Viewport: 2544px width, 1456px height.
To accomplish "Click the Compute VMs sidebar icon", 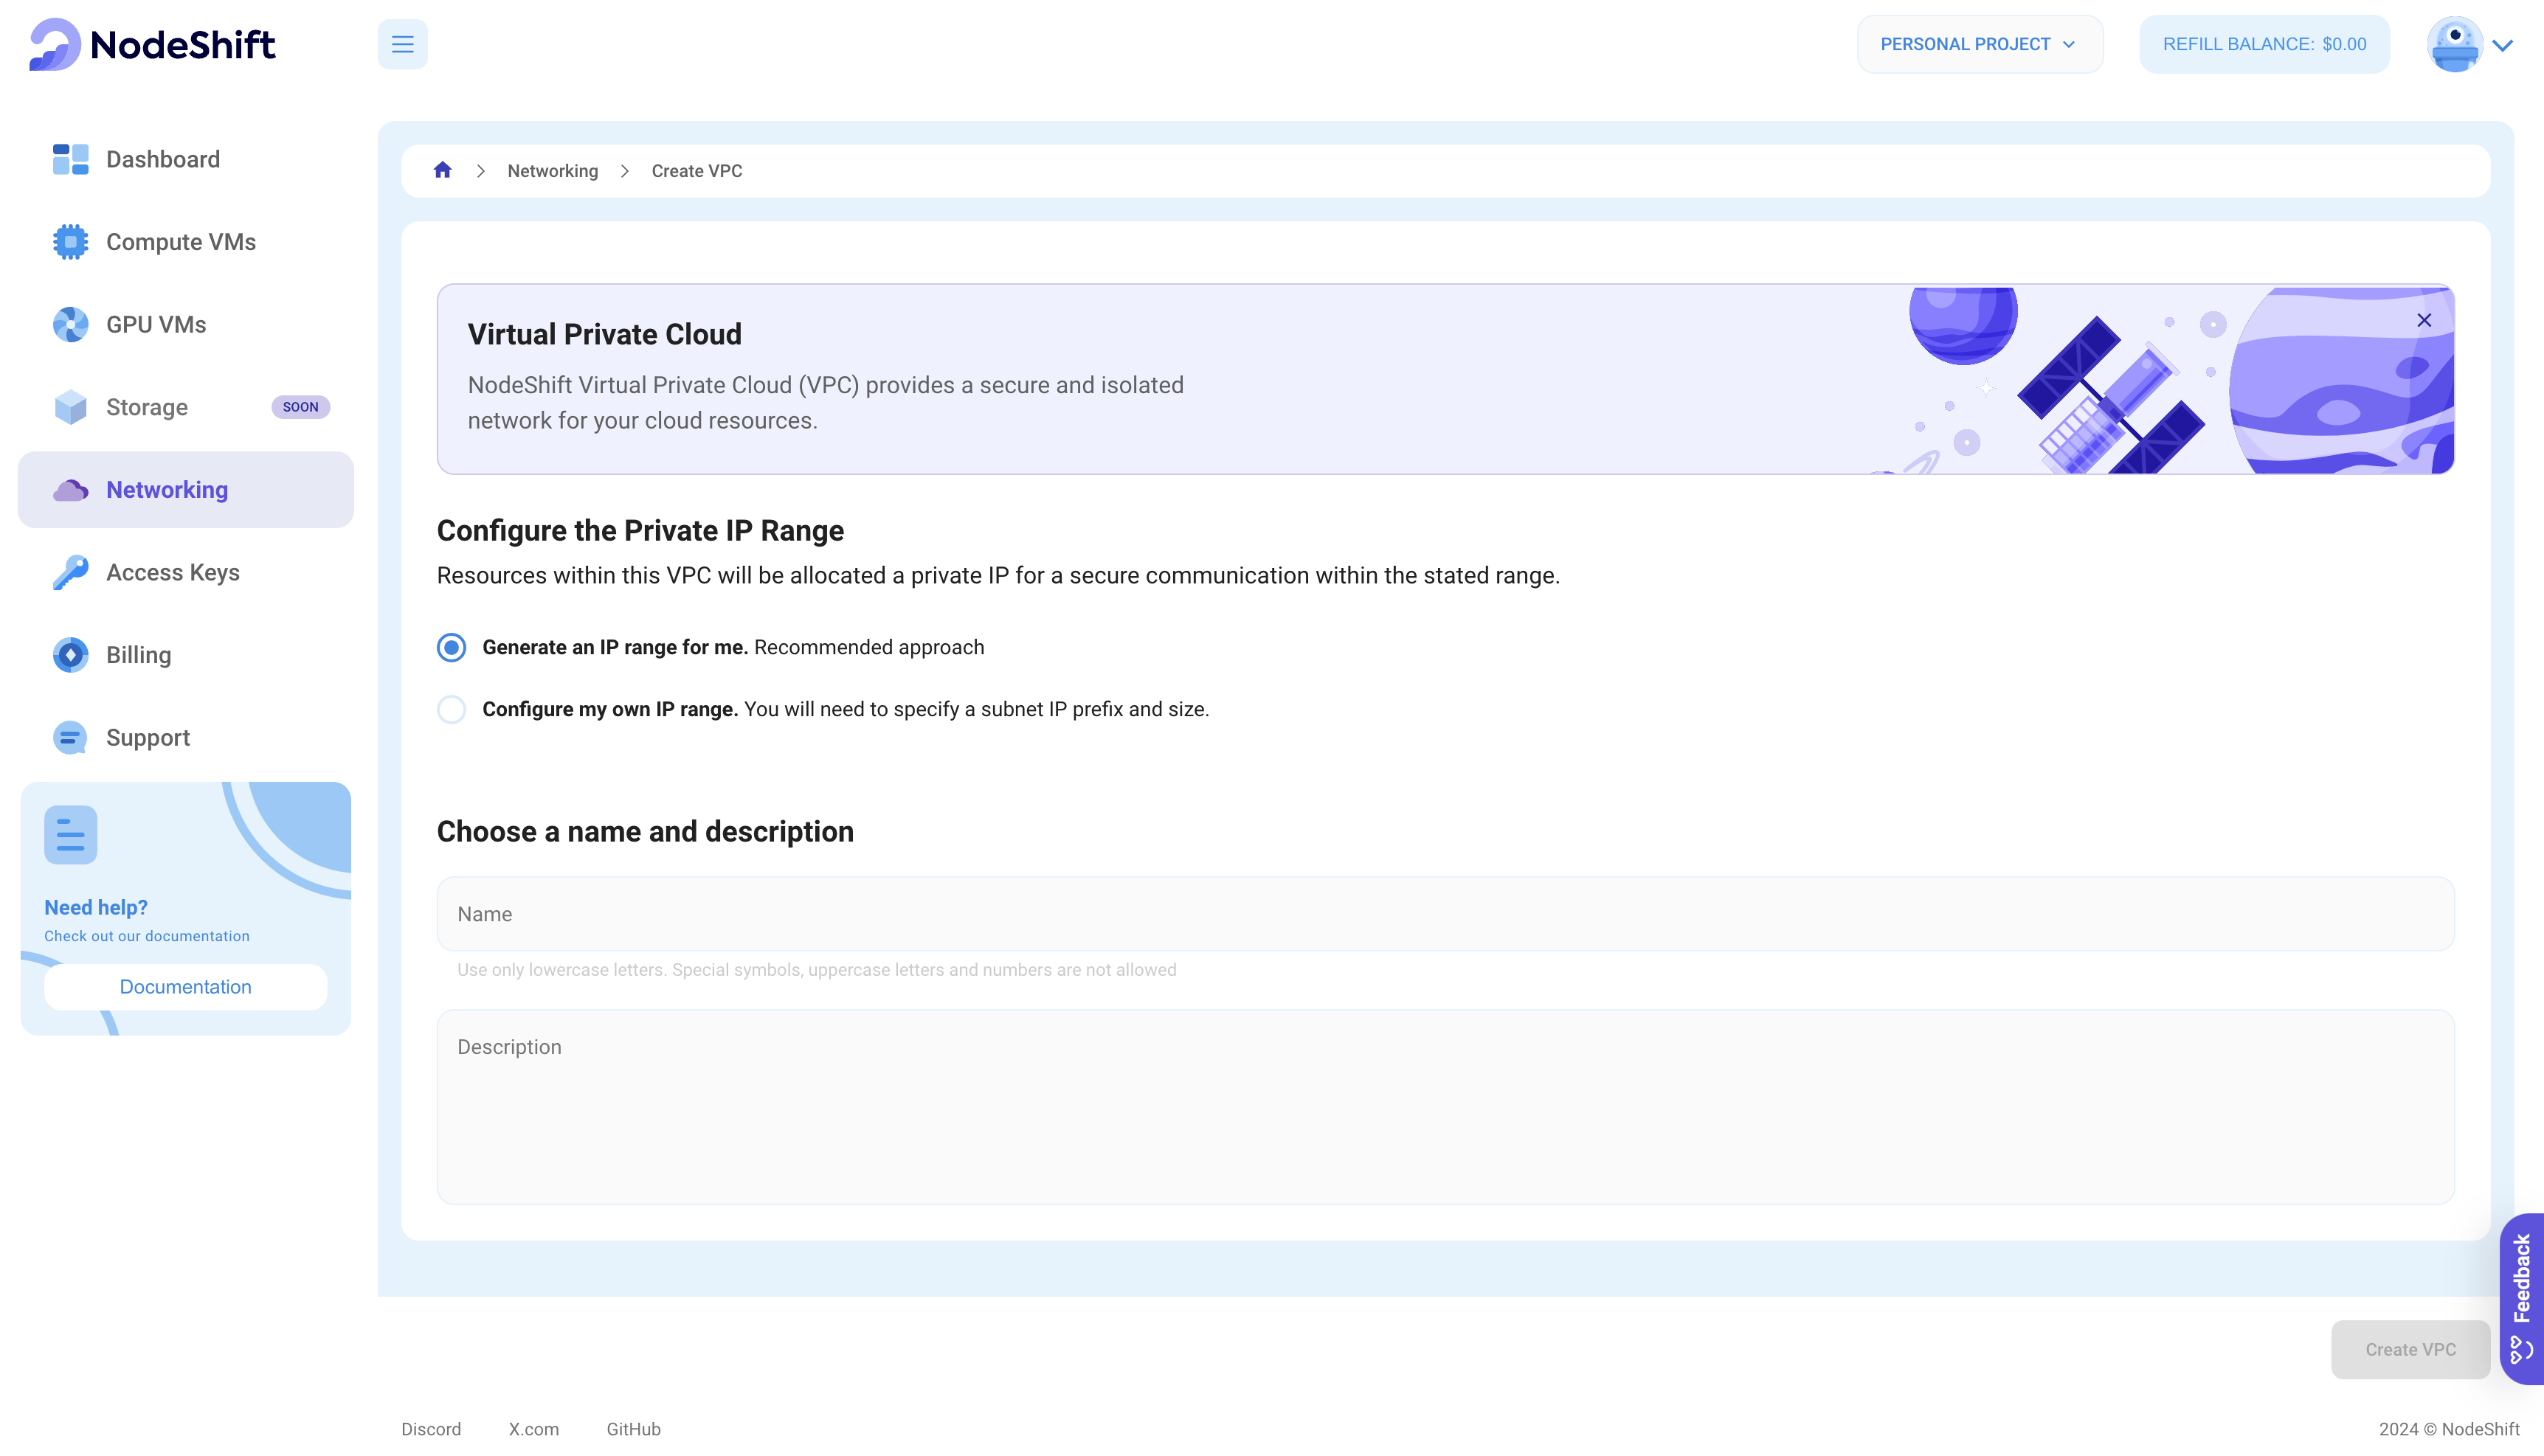I will (x=70, y=241).
